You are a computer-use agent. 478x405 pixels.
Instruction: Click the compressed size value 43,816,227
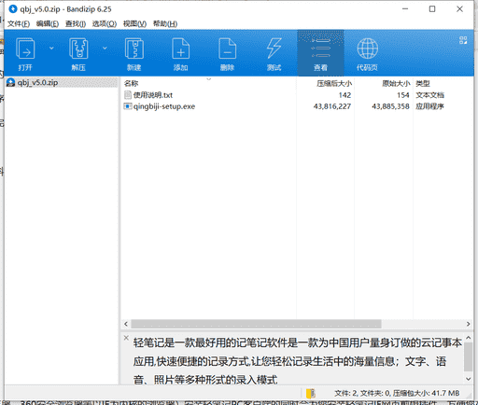click(x=332, y=106)
